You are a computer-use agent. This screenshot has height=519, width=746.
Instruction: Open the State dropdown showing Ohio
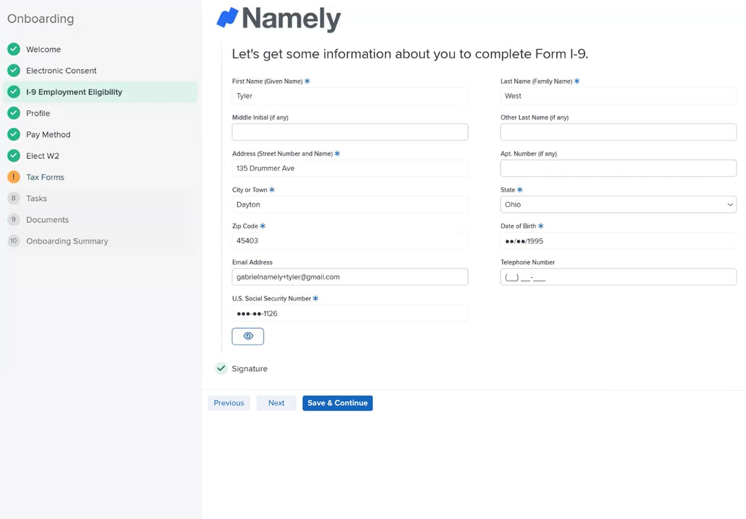tap(618, 204)
